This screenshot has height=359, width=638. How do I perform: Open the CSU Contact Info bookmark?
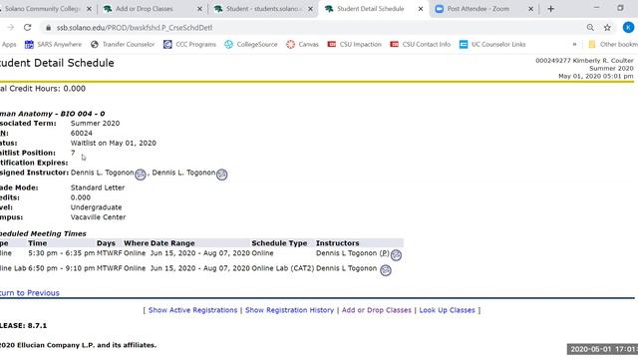click(x=421, y=44)
